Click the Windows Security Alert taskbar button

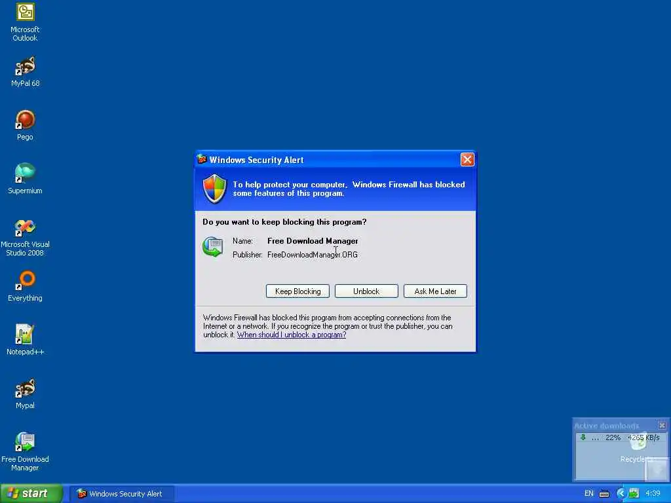(122, 494)
